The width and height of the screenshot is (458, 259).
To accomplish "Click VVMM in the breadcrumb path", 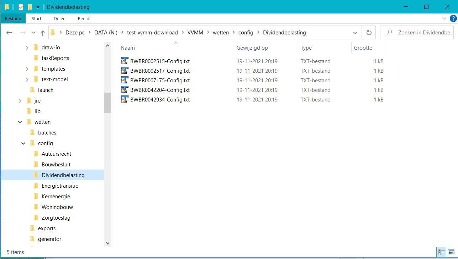I will pyautogui.click(x=195, y=33).
